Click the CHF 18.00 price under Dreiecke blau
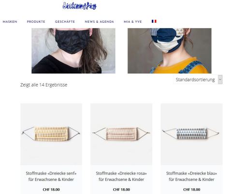The width and height of the screenshot is (227, 194). [192, 190]
